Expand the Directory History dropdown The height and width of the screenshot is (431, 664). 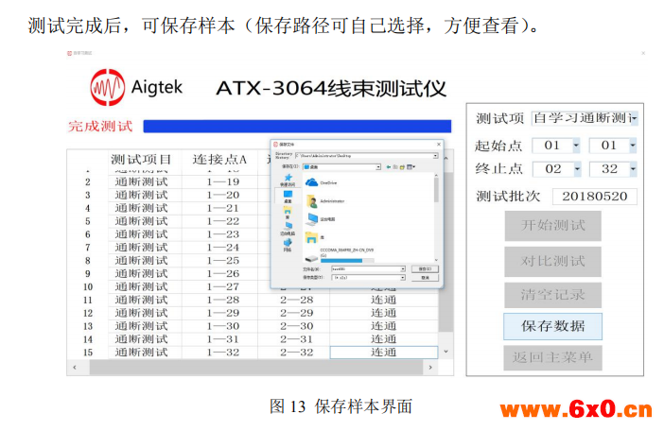[x=435, y=156]
